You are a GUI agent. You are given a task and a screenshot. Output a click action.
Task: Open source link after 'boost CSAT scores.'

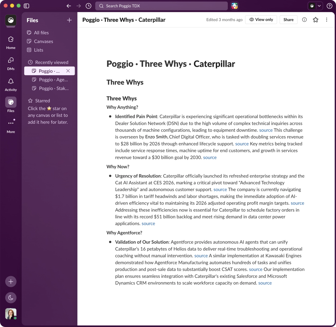point(256,269)
